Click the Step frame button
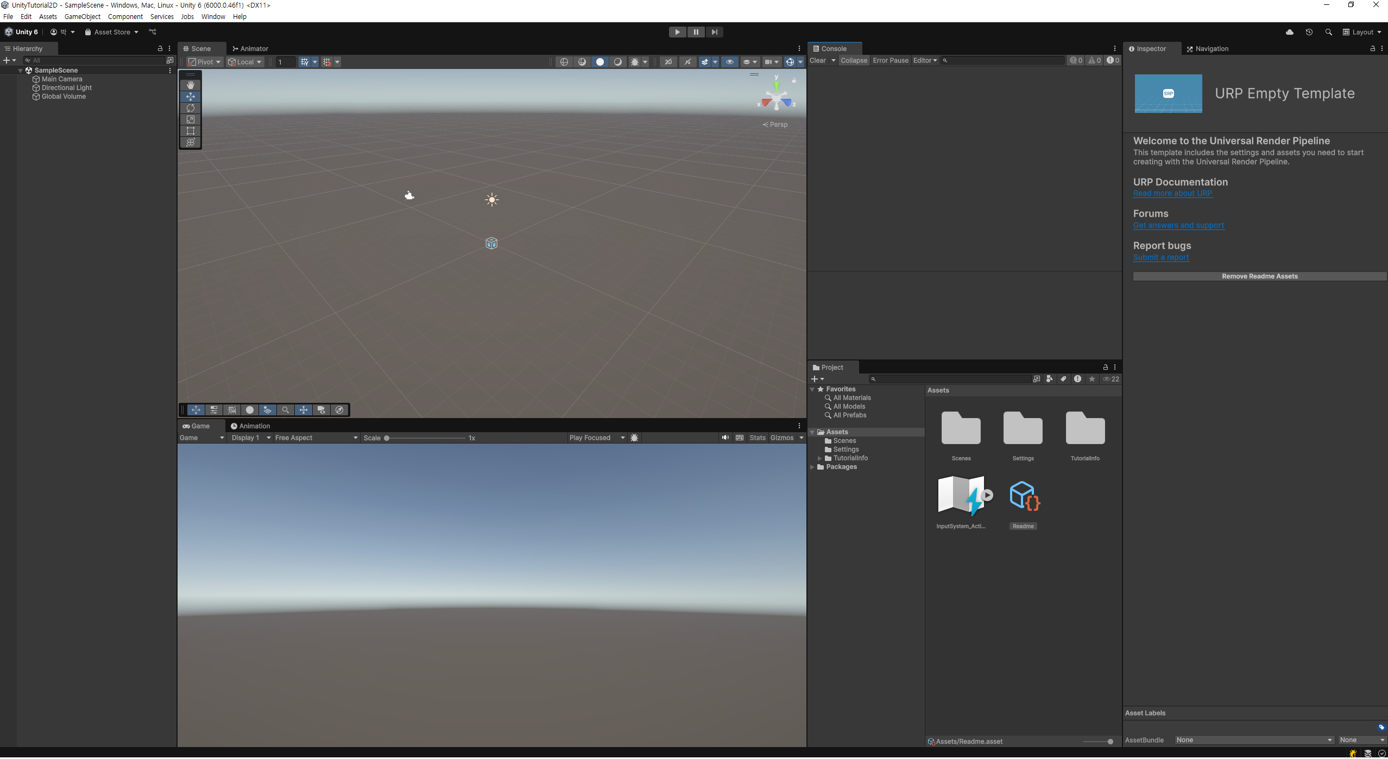Viewport: 1388px width, 759px height. point(714,32)
